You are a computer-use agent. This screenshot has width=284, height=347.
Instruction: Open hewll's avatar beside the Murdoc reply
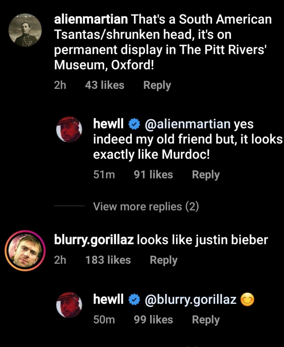[69, 130]
